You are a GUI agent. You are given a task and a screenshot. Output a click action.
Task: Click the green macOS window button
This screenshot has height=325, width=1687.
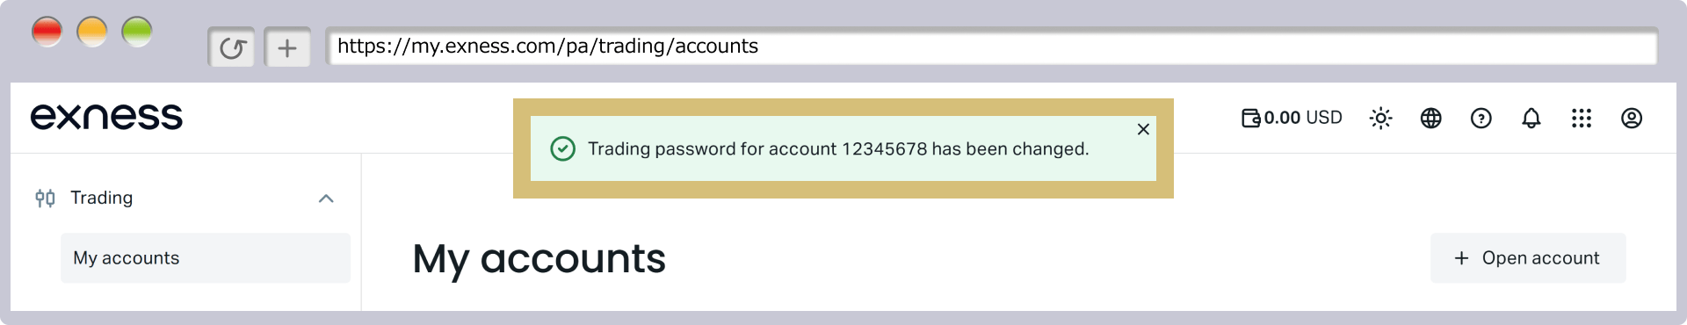point(137,32)
